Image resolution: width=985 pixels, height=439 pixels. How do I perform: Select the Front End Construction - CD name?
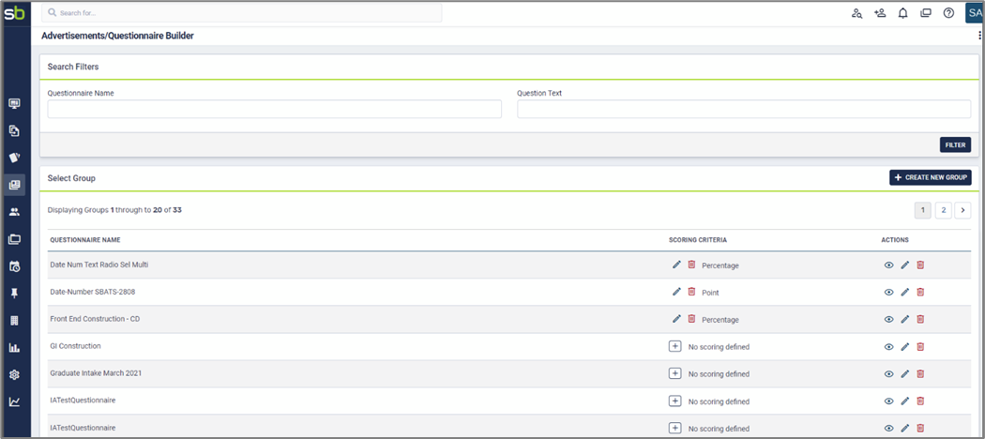tap(95, 319)
